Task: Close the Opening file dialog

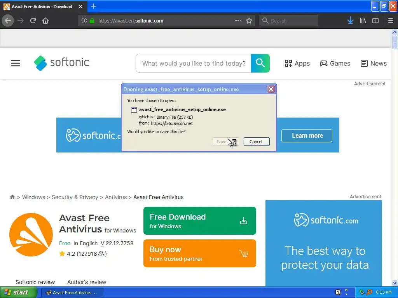Action: pyautogui.click(x=271, y=89)
